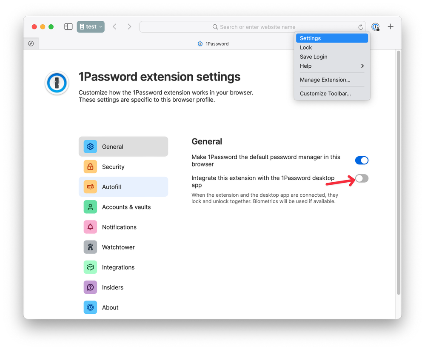Click the Integrations cube icon
Image resolution: width=425 pixels, height=350 pixels.
coord(90,267)
